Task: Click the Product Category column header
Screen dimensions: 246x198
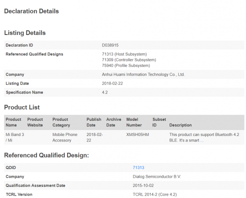Action: click(x=60, y=122)
